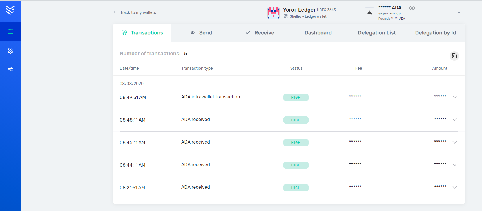Toggle balance visibility with the eye icon

point(412,8)
